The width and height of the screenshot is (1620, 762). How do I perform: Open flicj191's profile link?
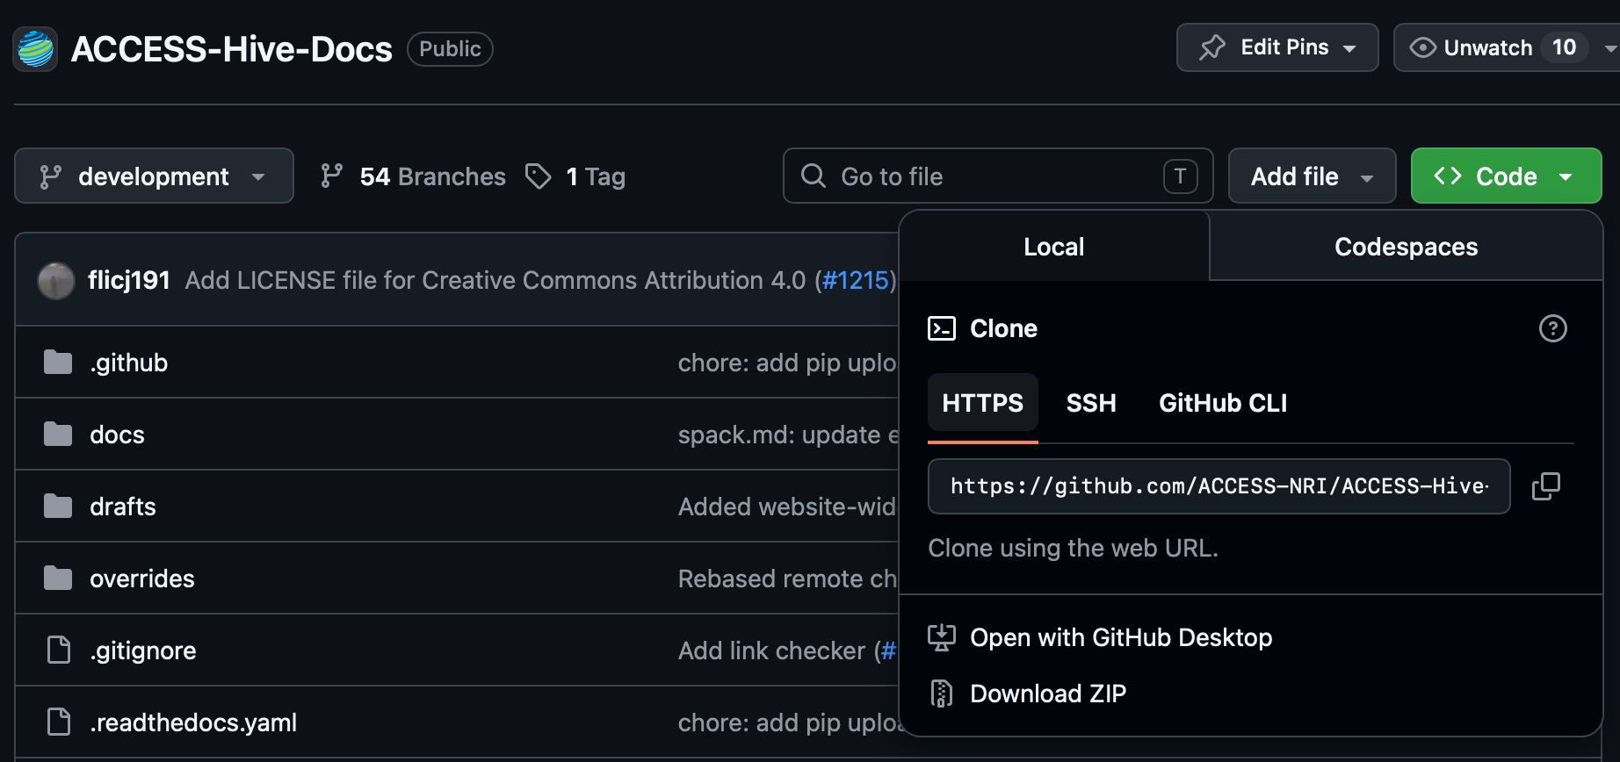point(129,280)
